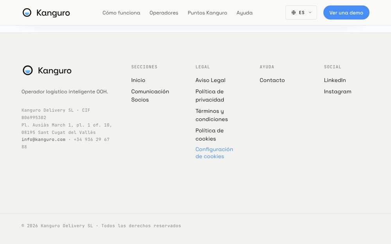The height and width of the screenshot is (244, 391).
Task: Expand the ES language dropdown chevron
Action: point(310,12)
